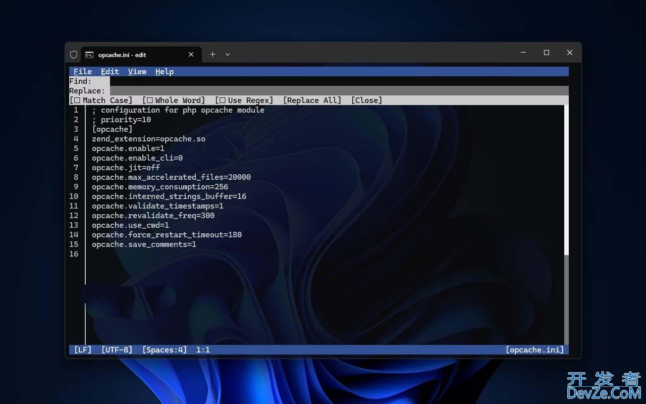
Task: Change indentation setting Spaces:4
Action: coord(165,350)
